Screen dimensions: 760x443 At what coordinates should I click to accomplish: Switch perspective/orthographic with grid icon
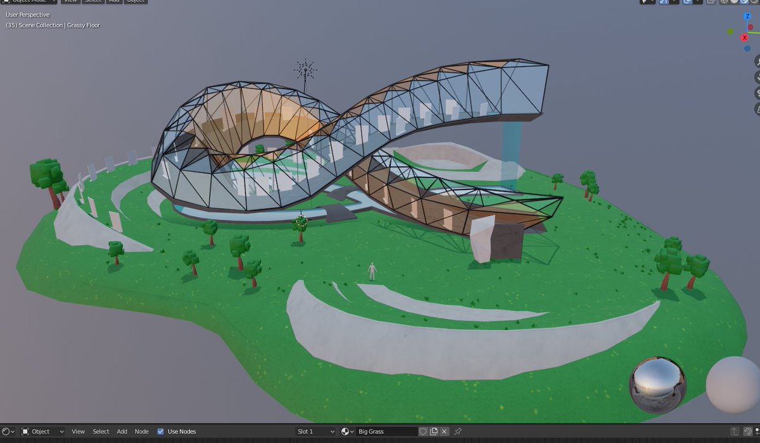pyautogui.click(x=757, y=109)
